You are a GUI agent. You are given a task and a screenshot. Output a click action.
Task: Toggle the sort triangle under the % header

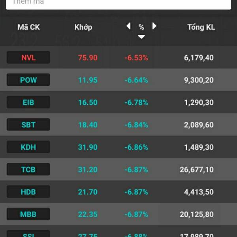pos(141,37)
